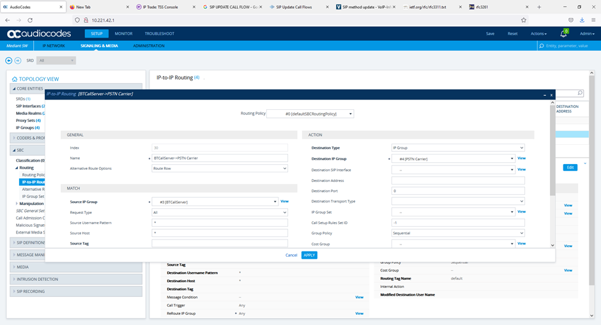This screenshot has height=325, width=601.
Task: Open the alarm bell notifications
Action: [563, 34]
